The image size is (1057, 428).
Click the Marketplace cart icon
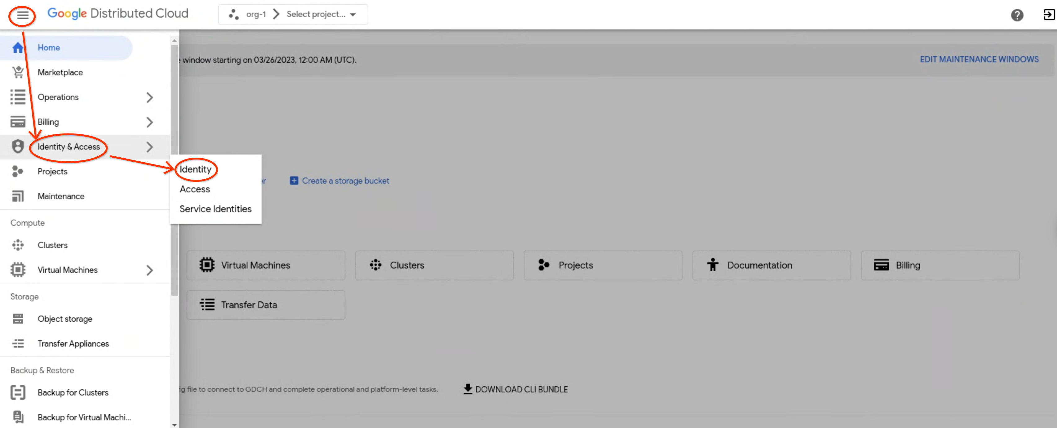click(18, 72)
